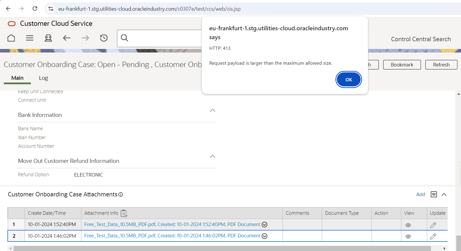The height and width of the screenshot is (251, 461).
Task: Edit row 1 attachment with pencil icon
Action: tap(433, 225)
